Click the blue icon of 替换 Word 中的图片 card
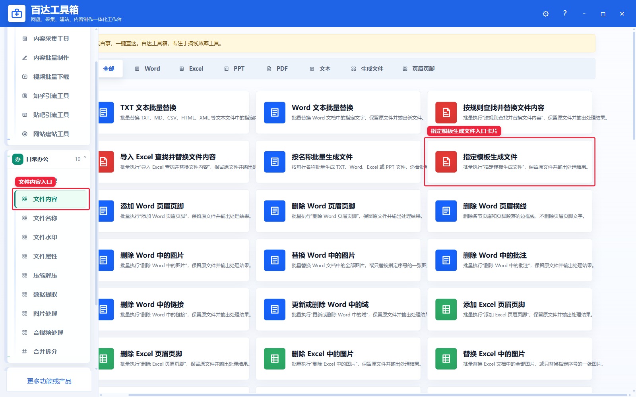This screenshot has height=397, width=636. tap(275, 260)
